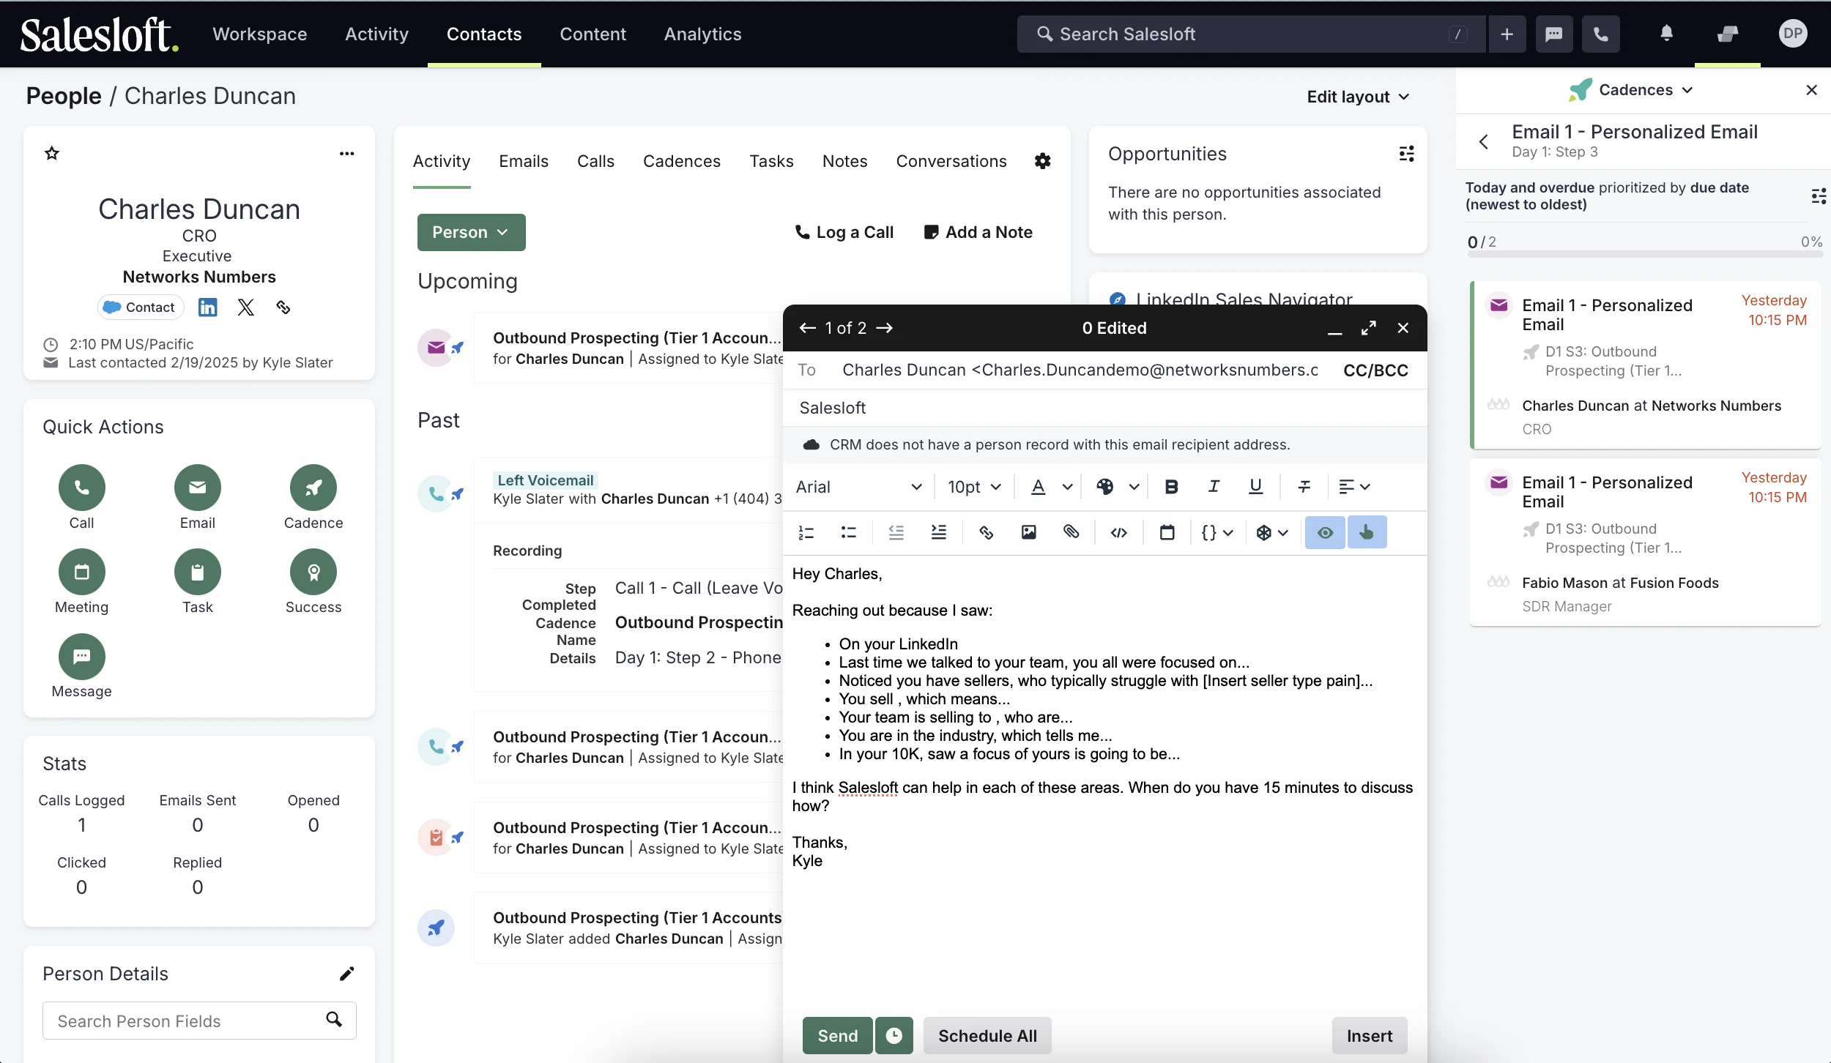Click Log a Call
Screen dimensions: 1831x1063
844,232
